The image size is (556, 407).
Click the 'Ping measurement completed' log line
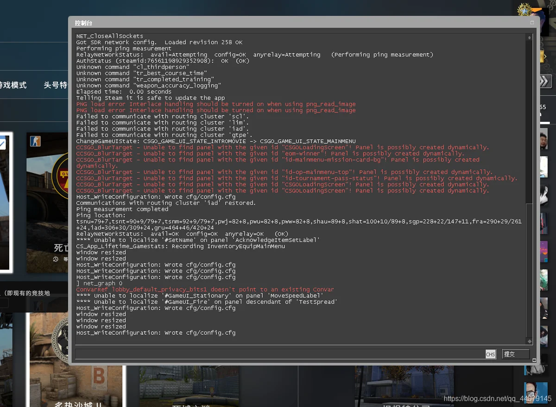pos(122,209)
